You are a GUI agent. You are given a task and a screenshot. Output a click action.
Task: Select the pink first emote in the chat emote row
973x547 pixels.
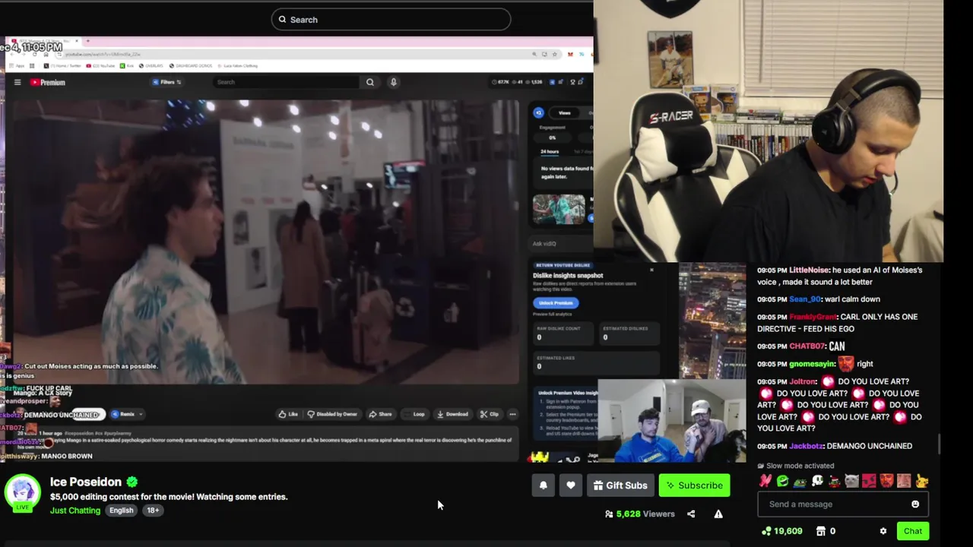[765, 480]
